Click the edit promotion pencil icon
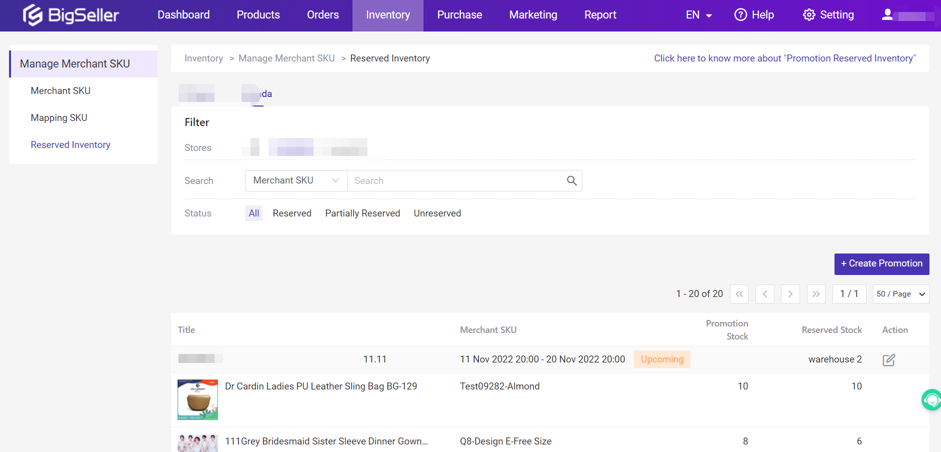Viewport: 941px width, 452px height. (888, 359)
